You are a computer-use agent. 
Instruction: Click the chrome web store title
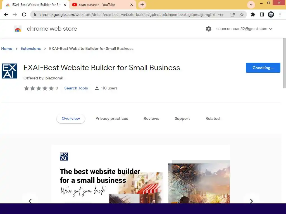coord(52,29)
